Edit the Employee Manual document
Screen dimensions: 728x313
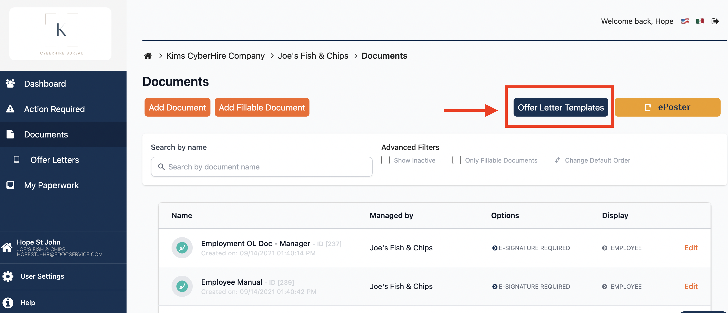pos(691,286)
